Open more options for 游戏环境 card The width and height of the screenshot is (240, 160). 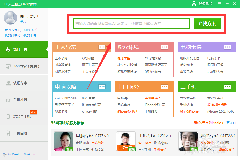(165, 47)
